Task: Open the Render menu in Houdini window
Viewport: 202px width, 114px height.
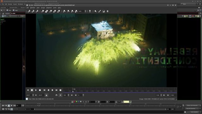Action: click(x=10, y=4)
